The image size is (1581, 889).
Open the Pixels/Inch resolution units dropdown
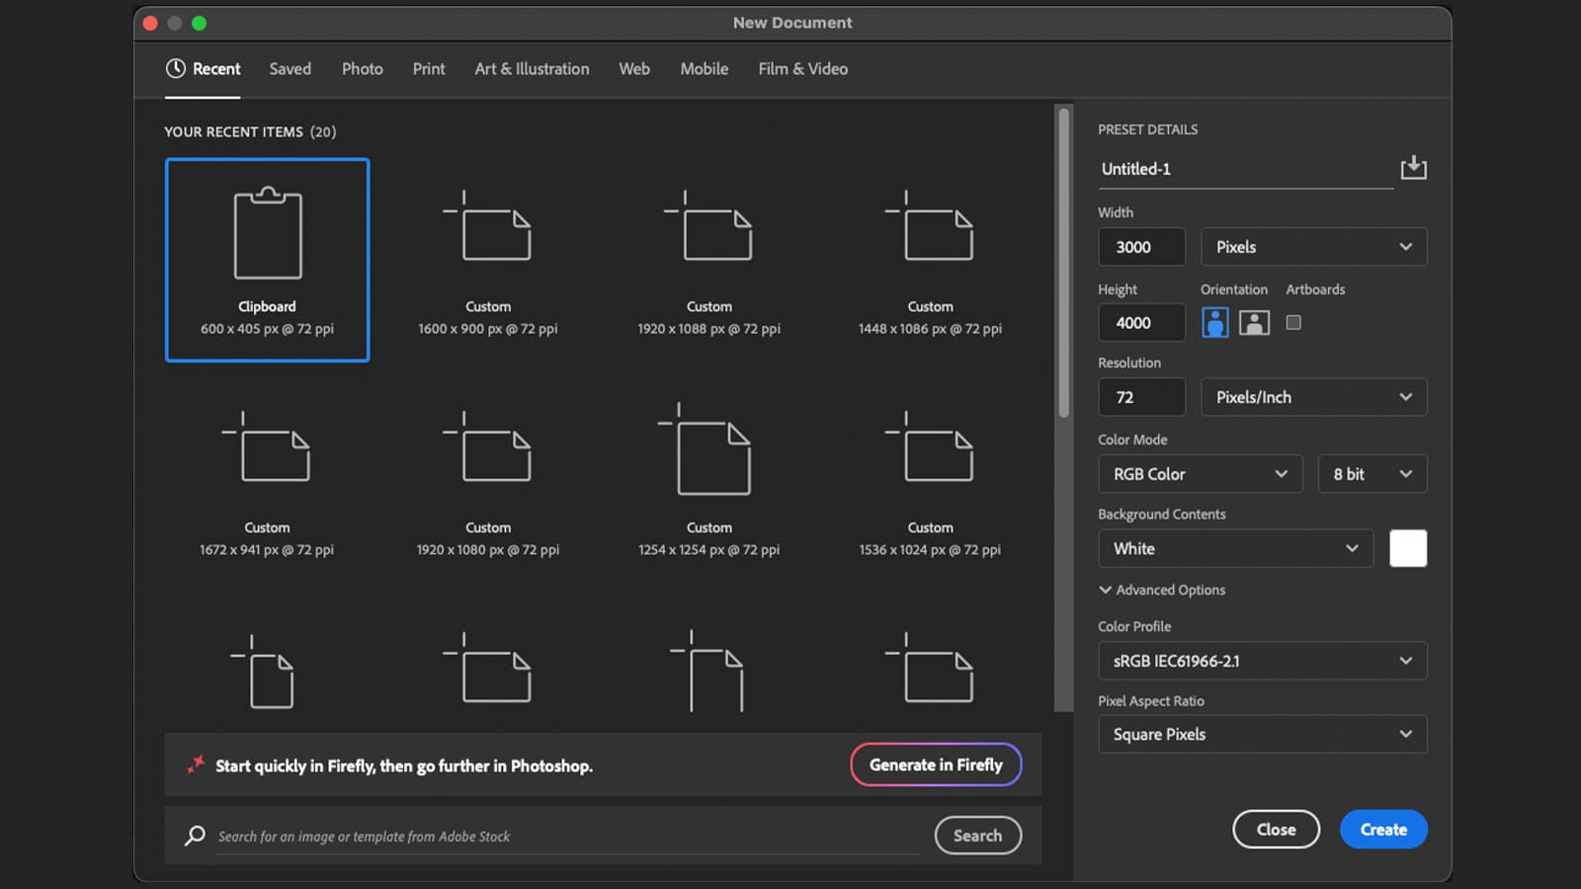(x=1313, y=397)
